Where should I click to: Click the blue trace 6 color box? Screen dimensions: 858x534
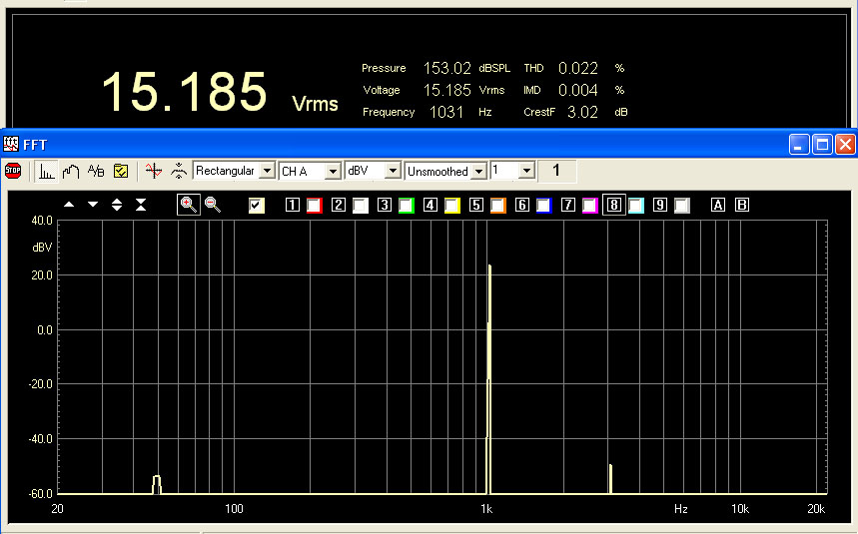[543, 206]
